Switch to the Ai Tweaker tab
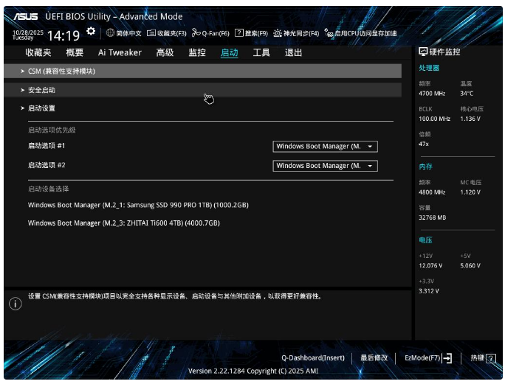505x384 pixels. pos(120,52)
